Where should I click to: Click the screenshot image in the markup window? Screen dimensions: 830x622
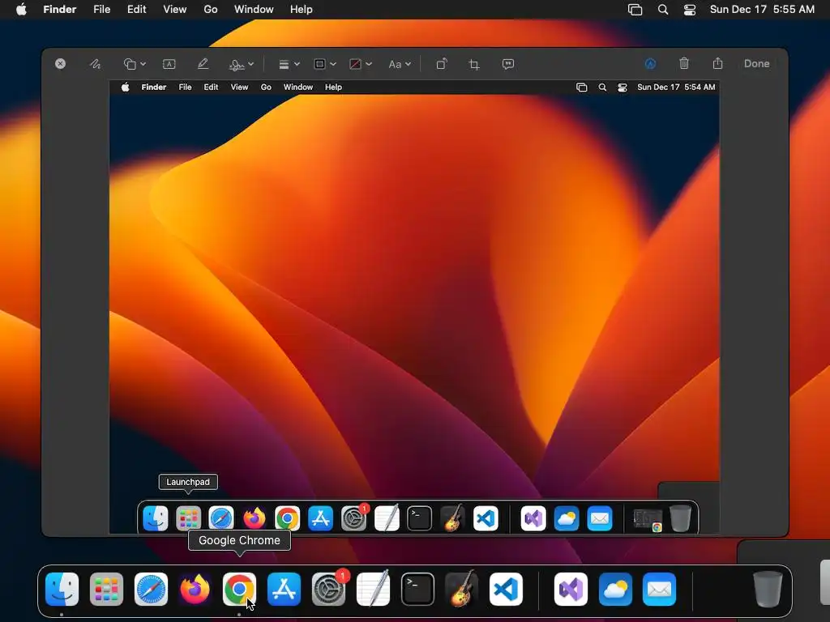click(x=414, y=307)
